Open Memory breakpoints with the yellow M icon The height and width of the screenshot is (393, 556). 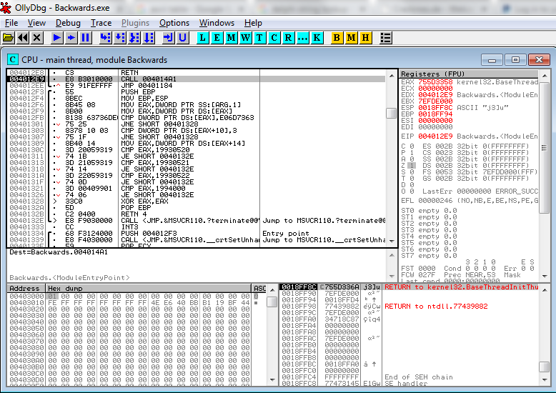coord(351,37)
